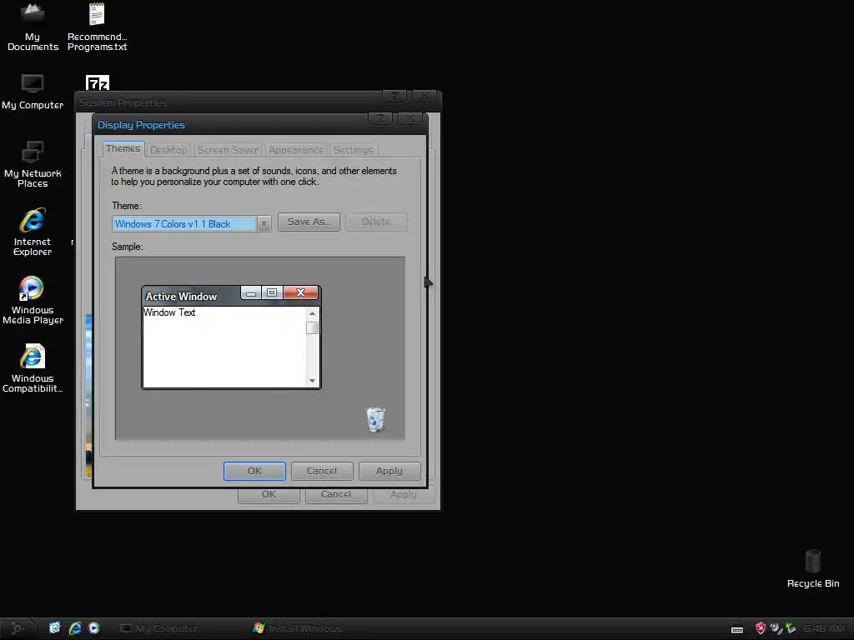The image size is (854, 640).
Task: Click Apply in Display Properties
Action: tap(389, 471)
